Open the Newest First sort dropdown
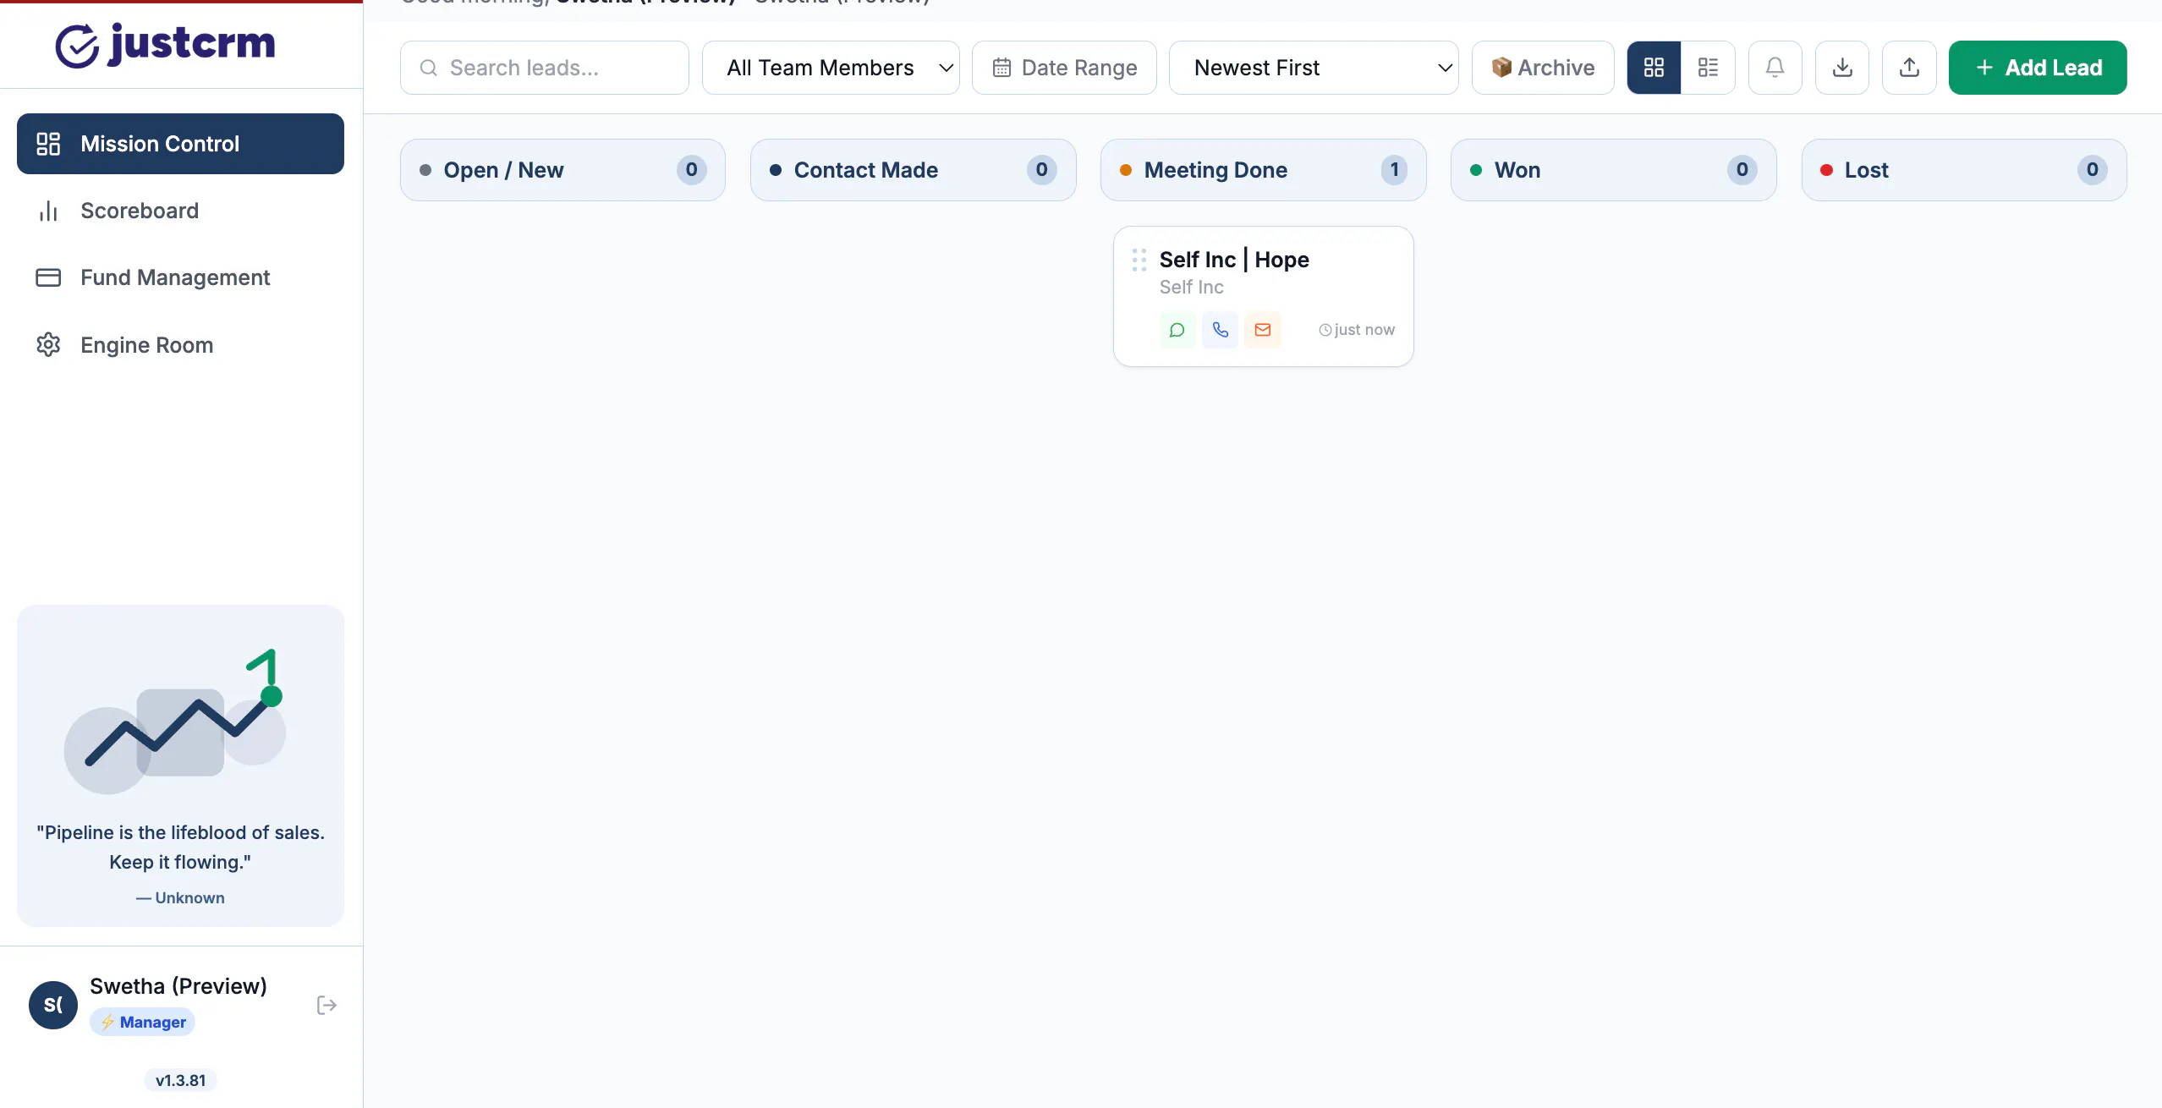This screenshot has width=2162, height=1108. click(x=1314, y=68)
